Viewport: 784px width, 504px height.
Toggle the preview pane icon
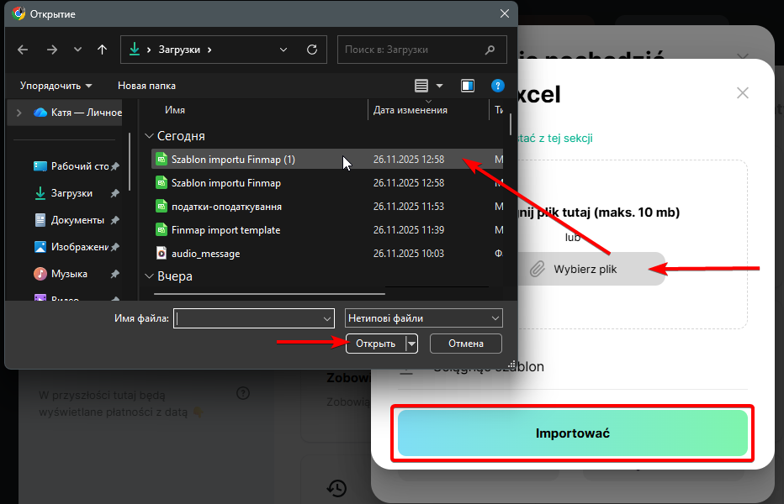pos(468,86)
